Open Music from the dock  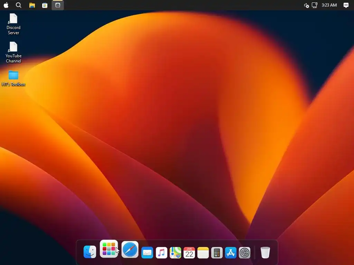[161, 253]
